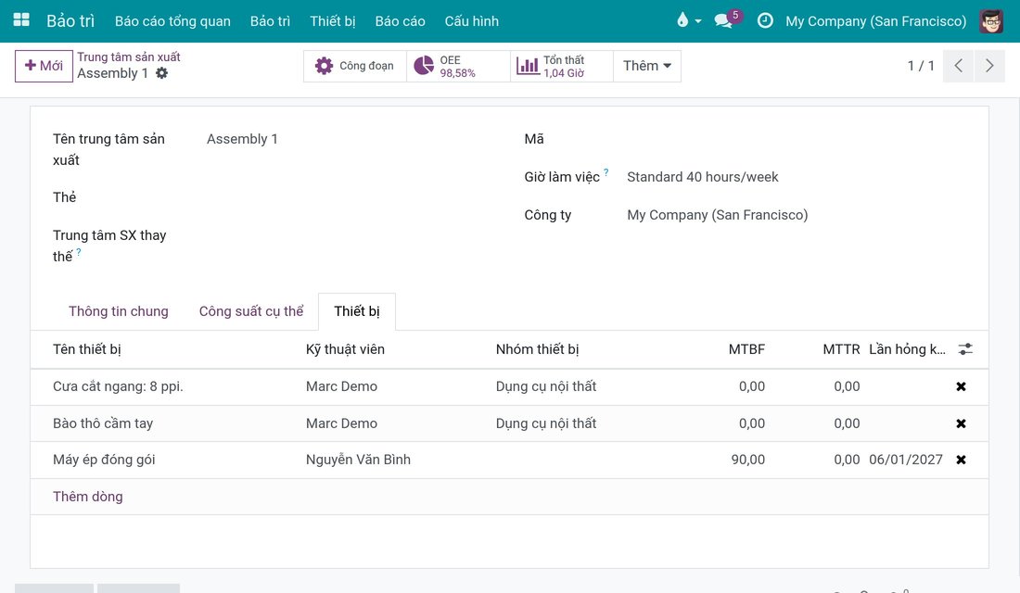1020x593 pixels.
Task: Open the user avatar menu
Action: pyautogui.click(x=991, y=20)
